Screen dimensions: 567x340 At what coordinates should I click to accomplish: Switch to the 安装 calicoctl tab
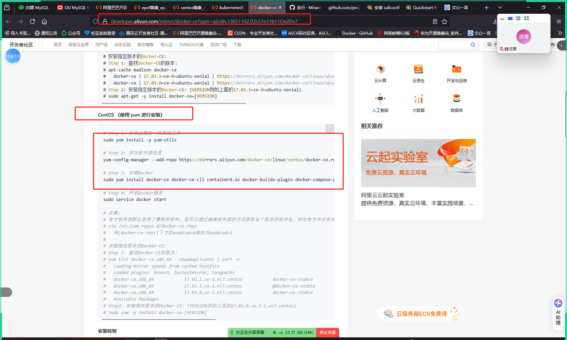click(x=384, y=8)
